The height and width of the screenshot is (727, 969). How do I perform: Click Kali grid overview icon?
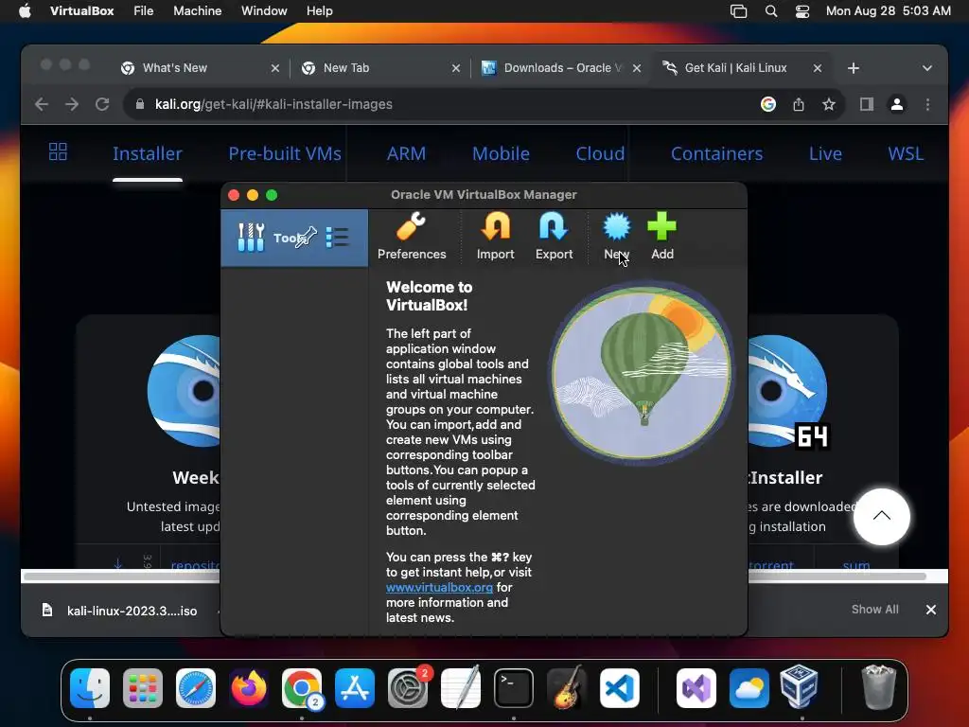point(58,151)
